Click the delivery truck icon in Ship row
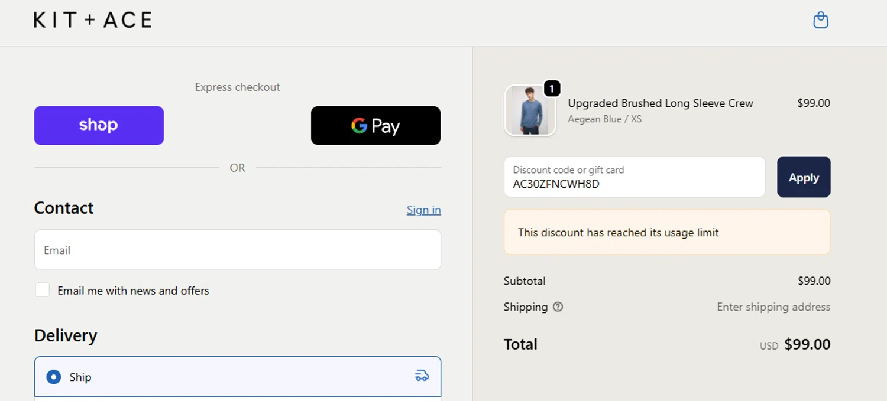Image resolution: width=887 pixels, height=401 pixels. tap(422, 376)
